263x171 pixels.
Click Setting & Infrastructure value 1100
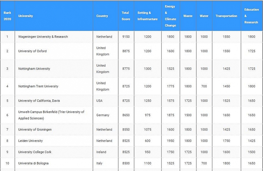(x=148, y=163)
